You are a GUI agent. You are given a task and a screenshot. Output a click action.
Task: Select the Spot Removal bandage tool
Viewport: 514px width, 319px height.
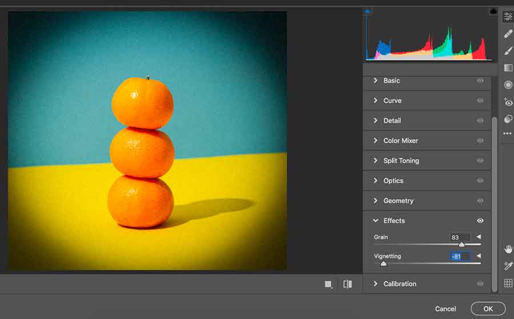tap(508, 34)
